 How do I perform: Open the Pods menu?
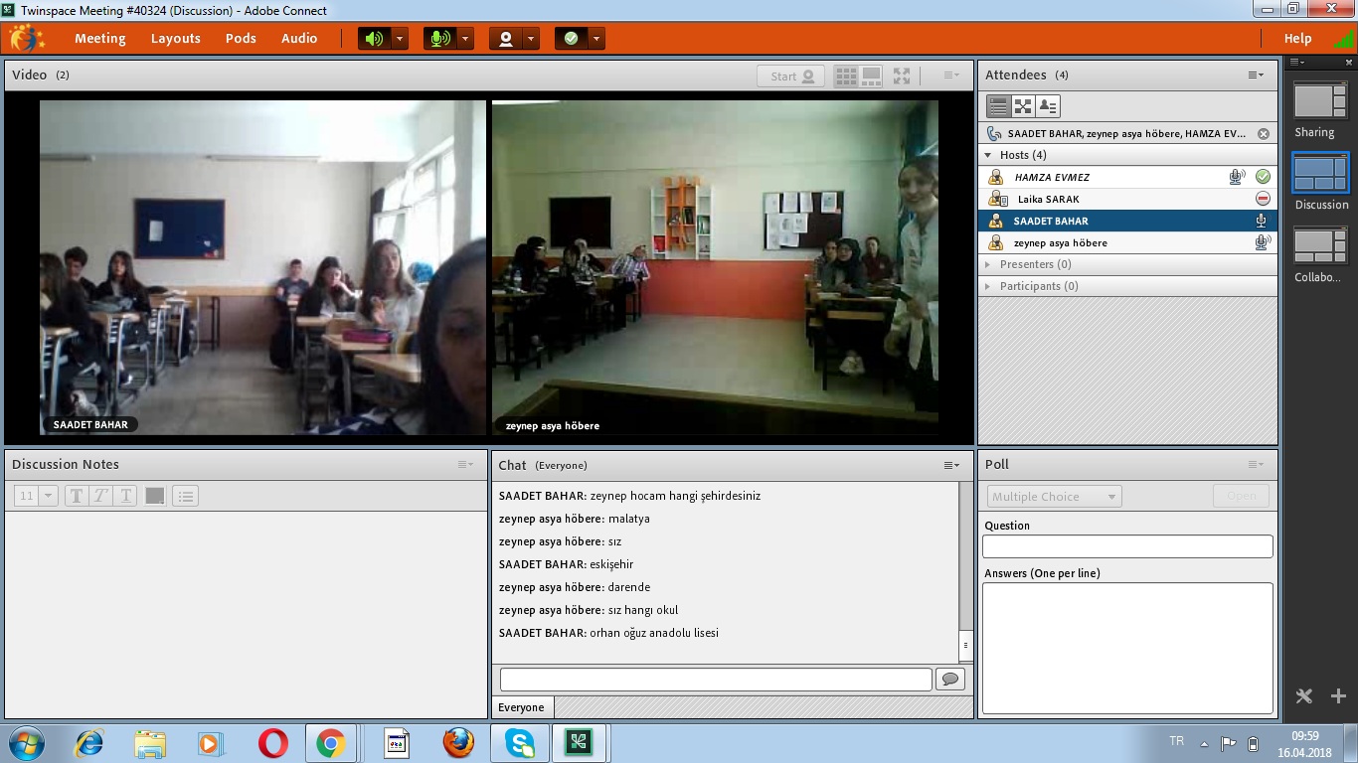pyautogui.click(x=241, y=39)
